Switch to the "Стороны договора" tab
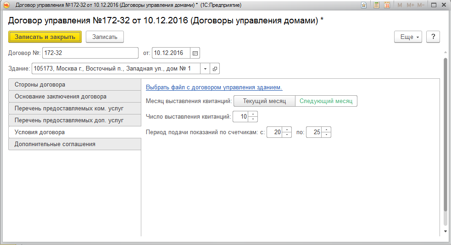Viewport: 451px width, 245px height. coord(75,85)
